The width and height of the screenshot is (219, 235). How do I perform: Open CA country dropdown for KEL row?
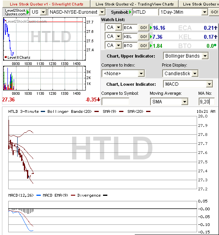point(113,36)
